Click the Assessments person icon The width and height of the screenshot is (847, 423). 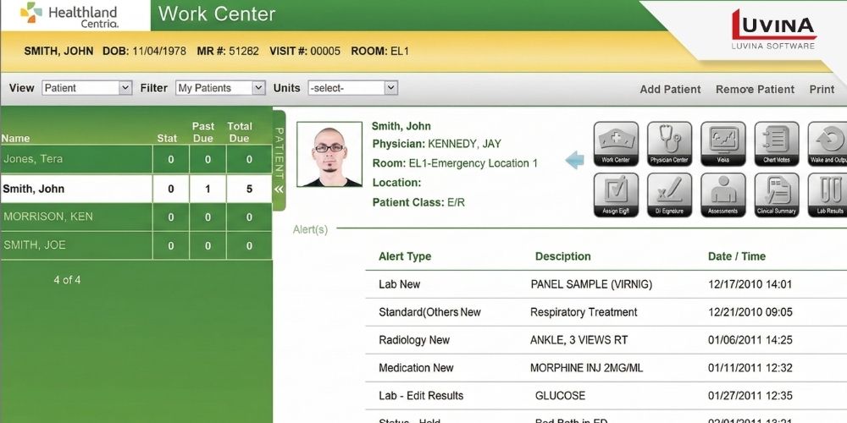click(722, 194)
